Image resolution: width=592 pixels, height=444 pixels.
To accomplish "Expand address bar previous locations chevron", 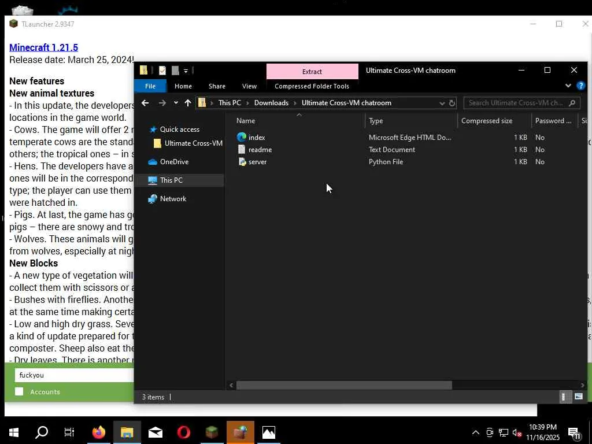I will (442, 103).
